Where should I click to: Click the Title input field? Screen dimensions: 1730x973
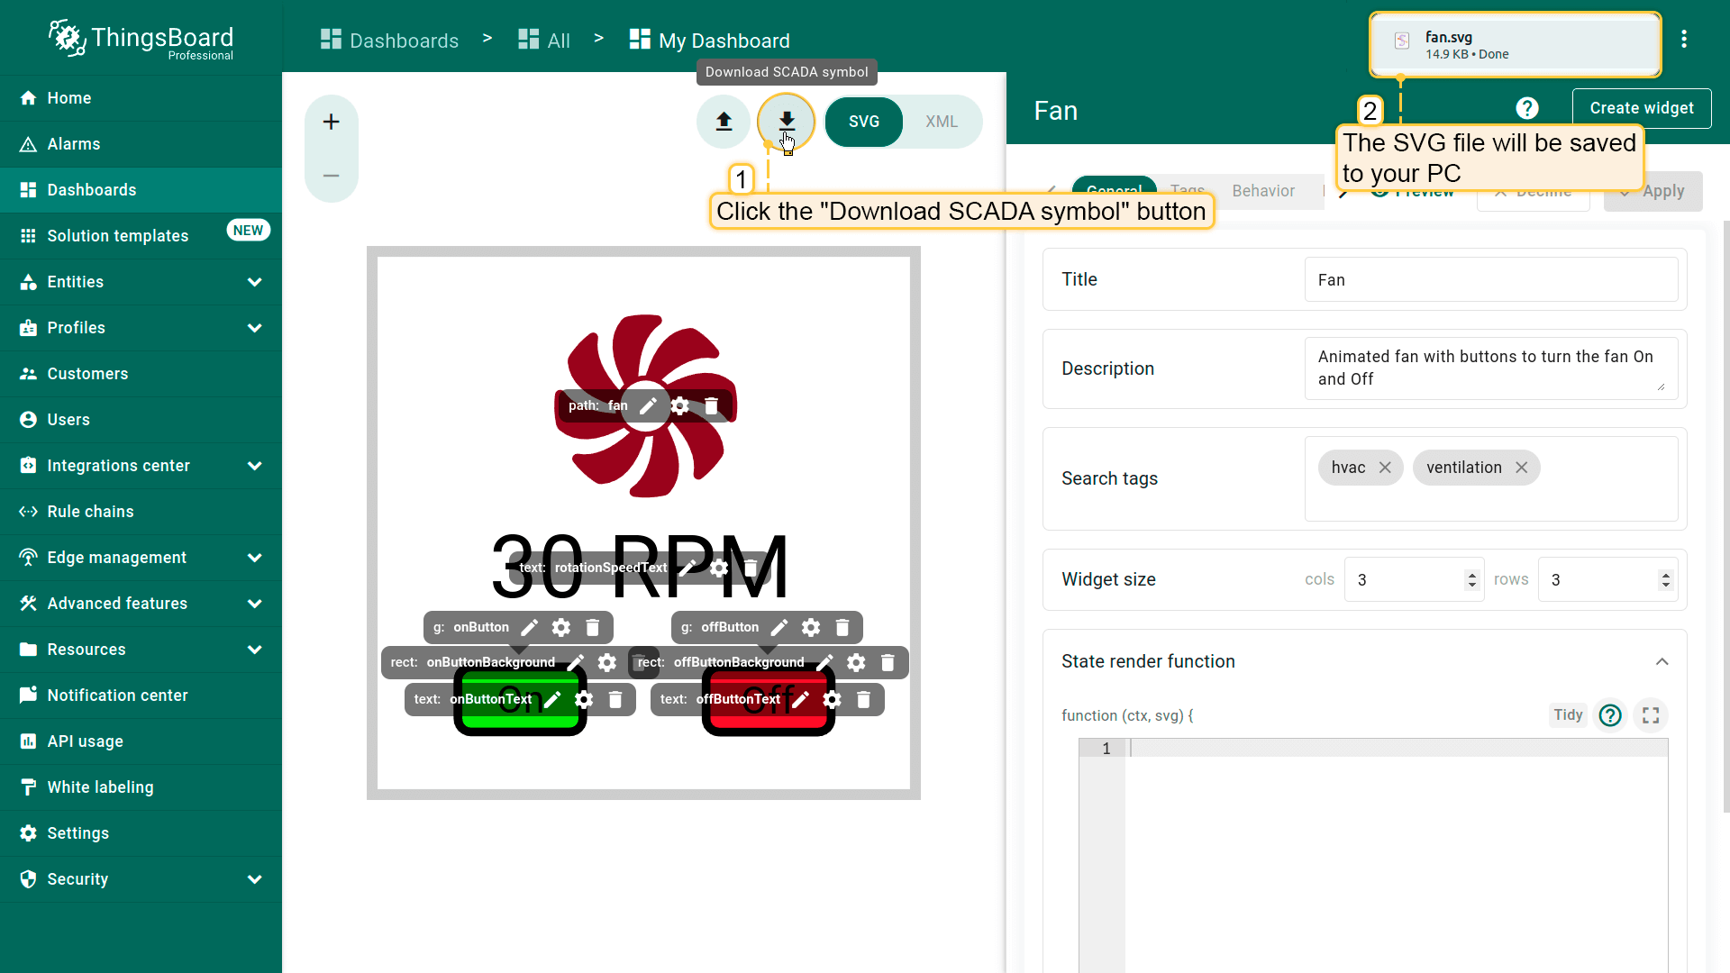[1490, 280]
